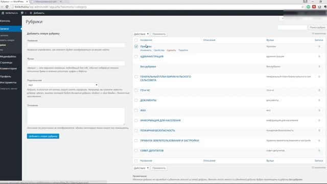
Task: Open Профиль in the sidebar
Action: coord(6,77)
